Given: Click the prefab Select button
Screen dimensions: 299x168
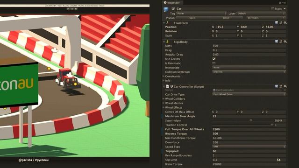Looking at the screenshot, I should (x=226, y=18).
